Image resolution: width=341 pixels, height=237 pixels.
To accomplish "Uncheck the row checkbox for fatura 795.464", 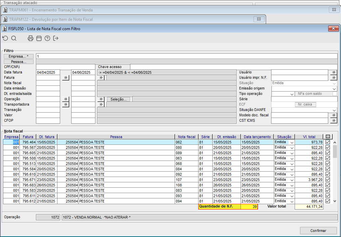I will [328, 142].
